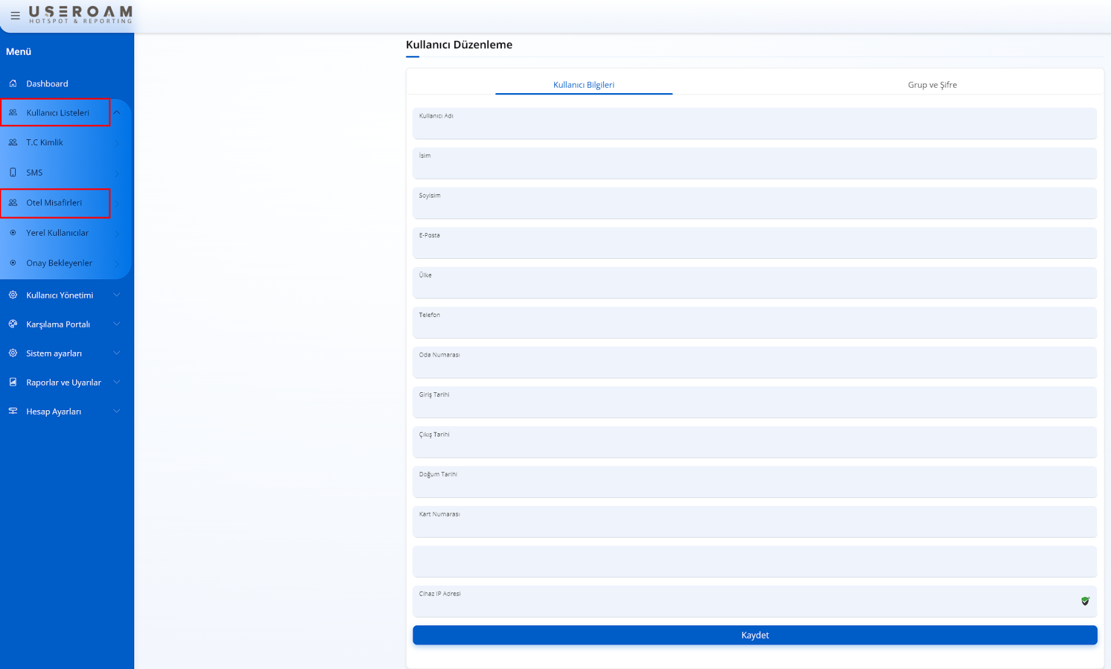Image resolution: width=1111 pixels, height=669 pixels.
Task: Expand the Hesap Ayarları menu chevron
Action: tap(116, 411)
